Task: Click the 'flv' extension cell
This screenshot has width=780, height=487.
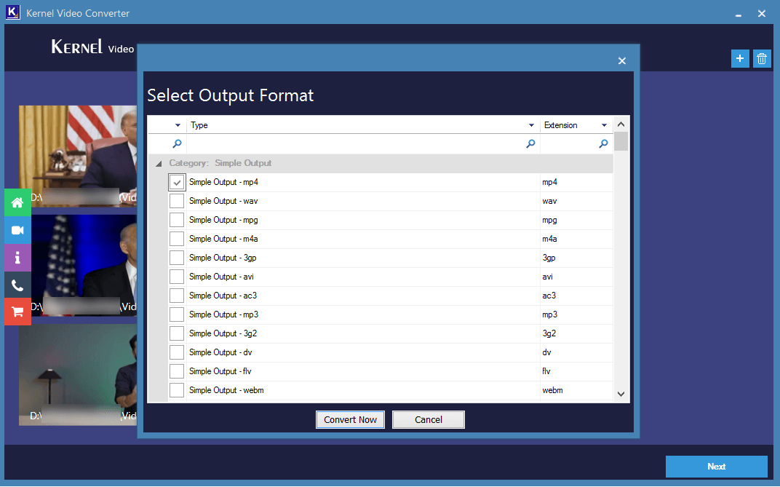Action: coord(576,371)
